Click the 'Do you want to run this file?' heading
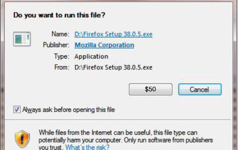 pos(59,15)
